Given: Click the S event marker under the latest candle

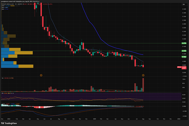Looking at the screenshot, I should point(143,75).
